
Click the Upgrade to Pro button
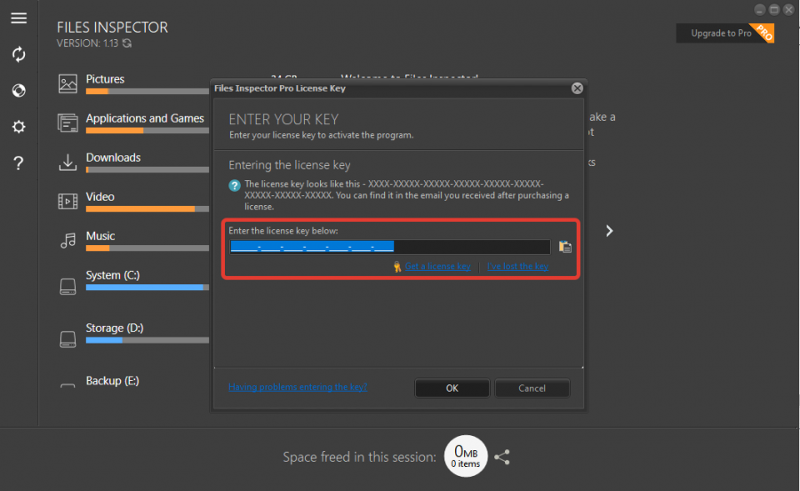[x=725, y=33]
